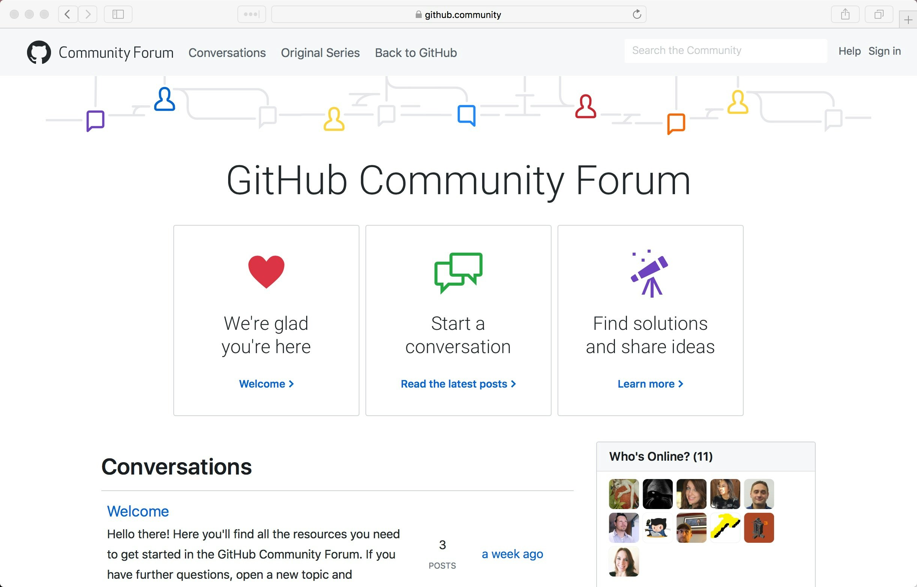Open the Help page
This screenshot has height=587, width=917.
tap(849, 51)
